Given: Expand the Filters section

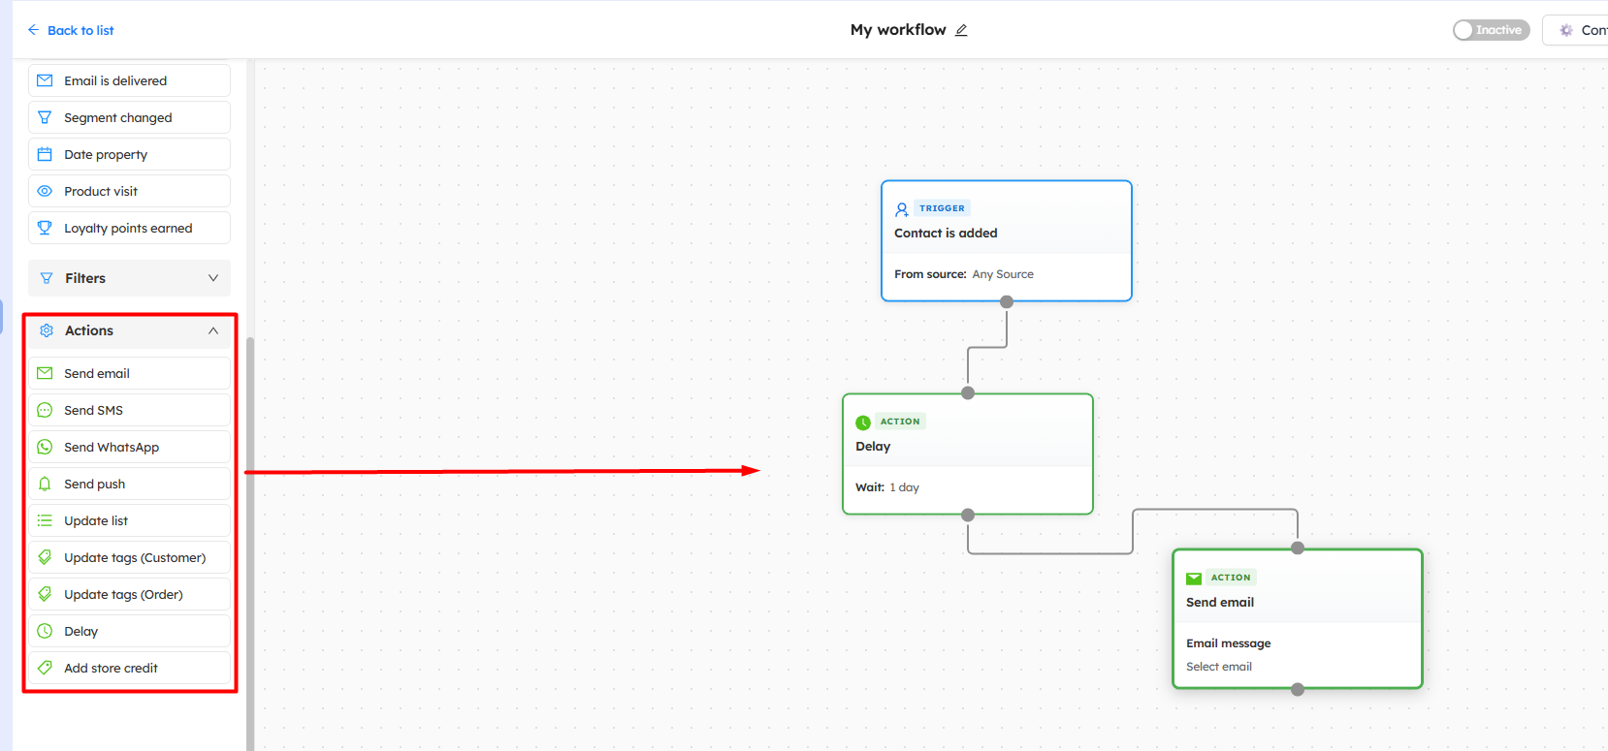Looking at the screenshot, I should click(x=129, y=278).
